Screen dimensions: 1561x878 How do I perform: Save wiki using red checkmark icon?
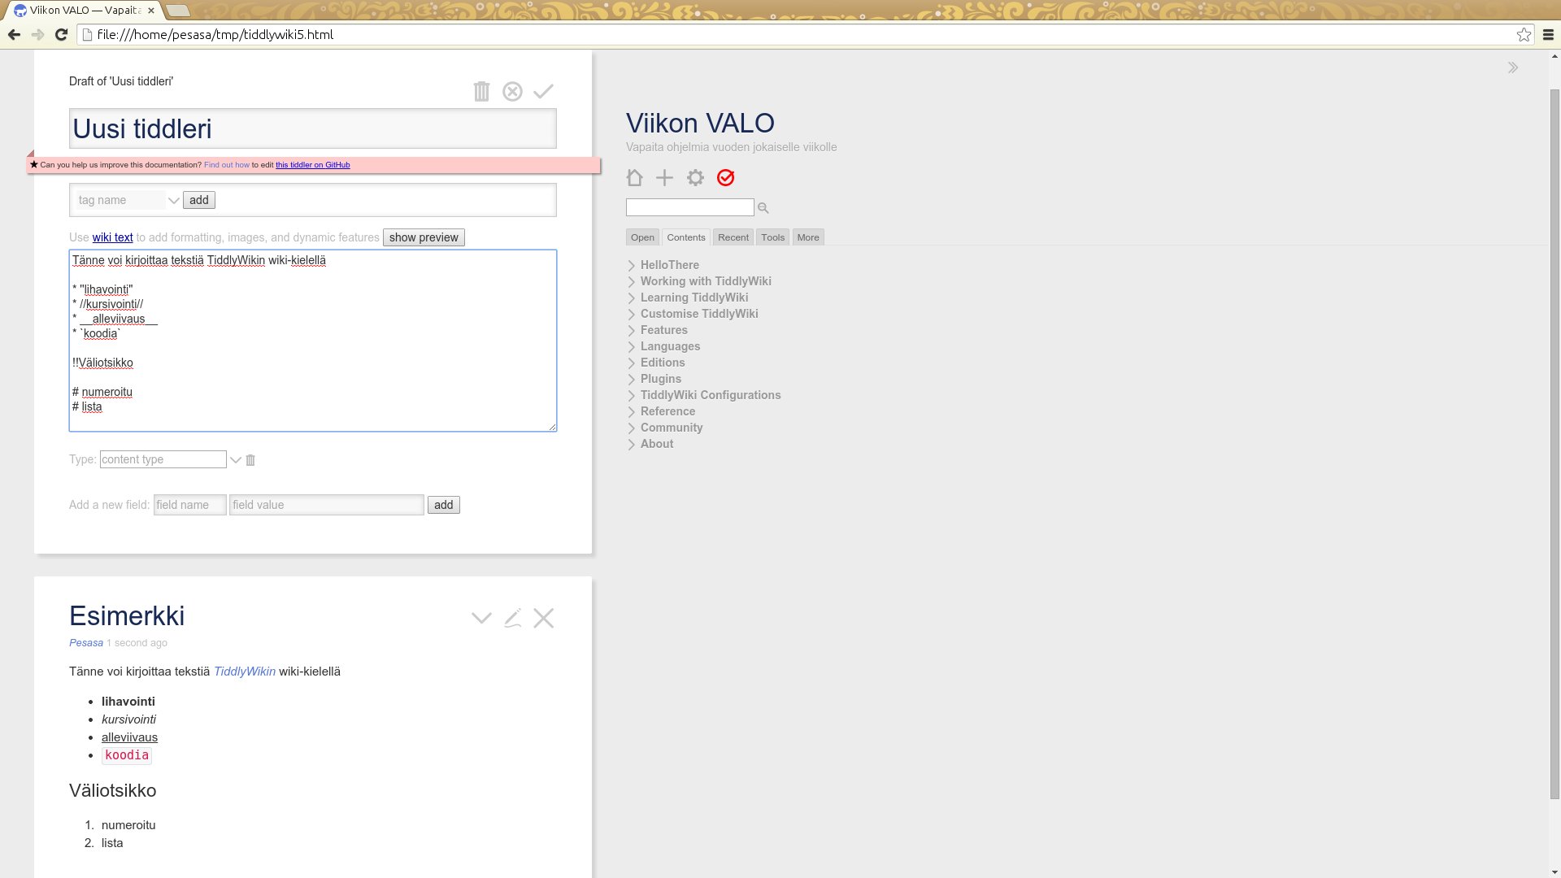pyautogui.click(x=725, y=178)
